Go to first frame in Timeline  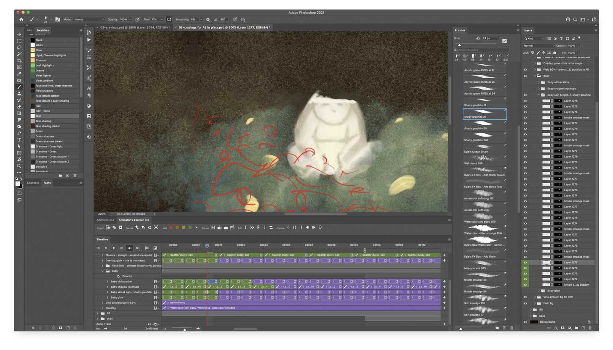coord(98,248)
